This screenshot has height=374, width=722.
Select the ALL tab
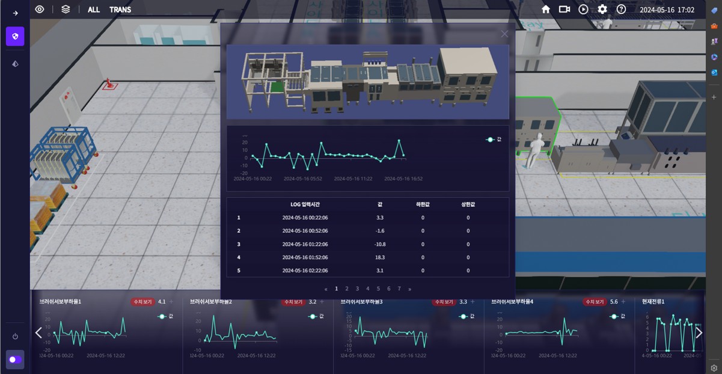coord(94,10)
